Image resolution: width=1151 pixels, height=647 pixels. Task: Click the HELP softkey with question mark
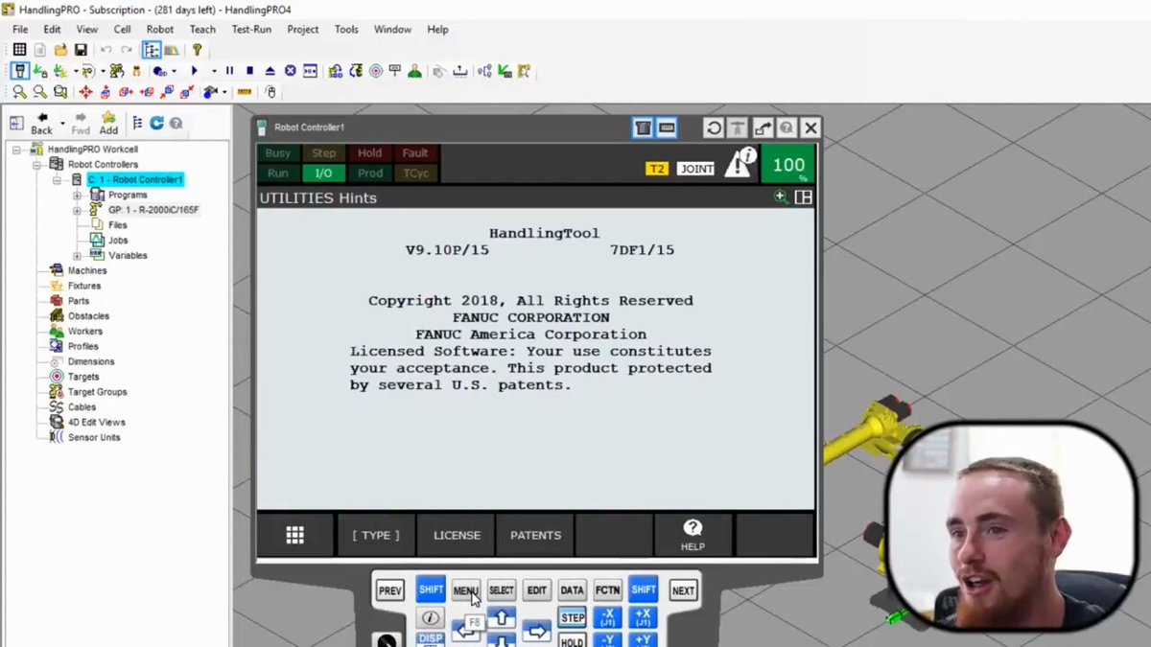click(x=693, y=535)
